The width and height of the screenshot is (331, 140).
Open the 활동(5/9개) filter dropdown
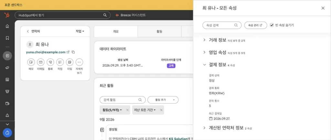112,110
